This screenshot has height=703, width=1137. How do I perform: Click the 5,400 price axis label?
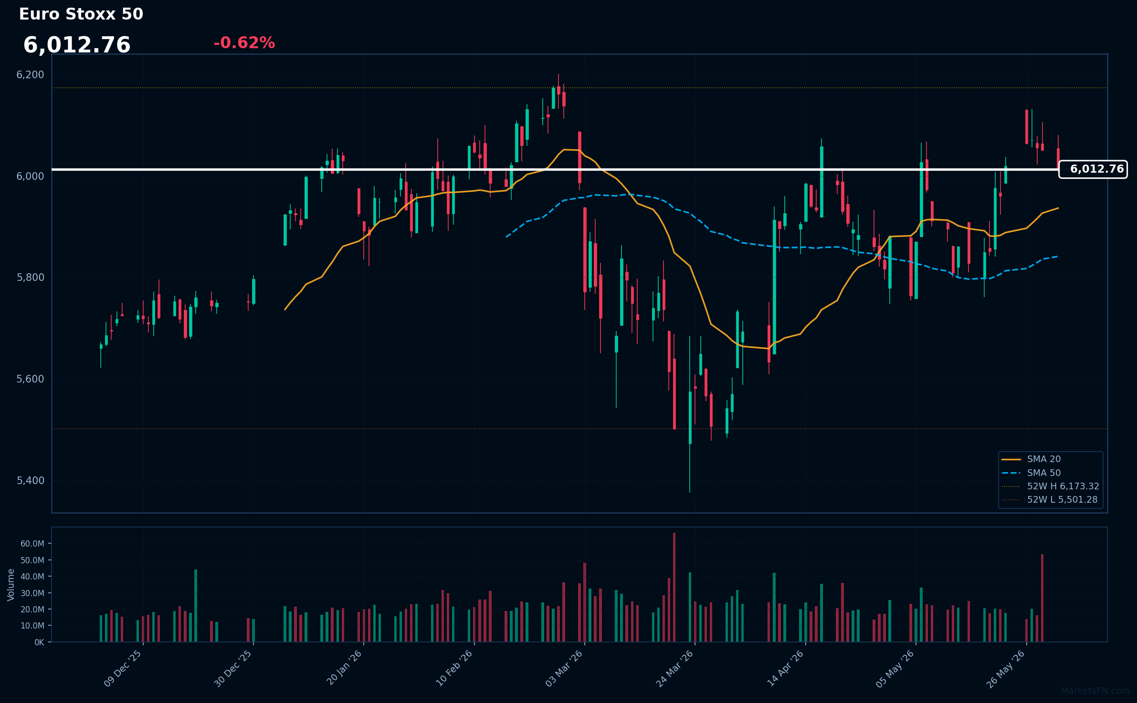30,481
